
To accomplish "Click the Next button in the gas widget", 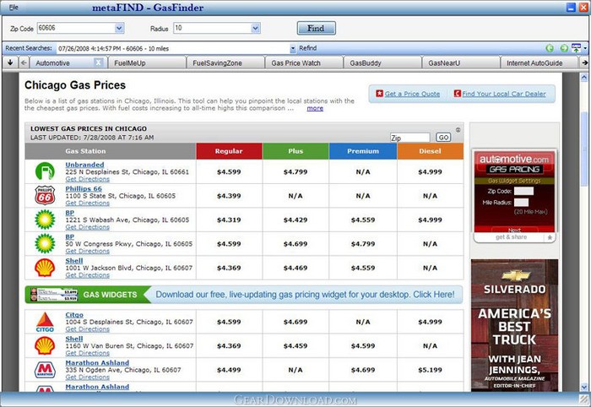I will click(514, 230).
